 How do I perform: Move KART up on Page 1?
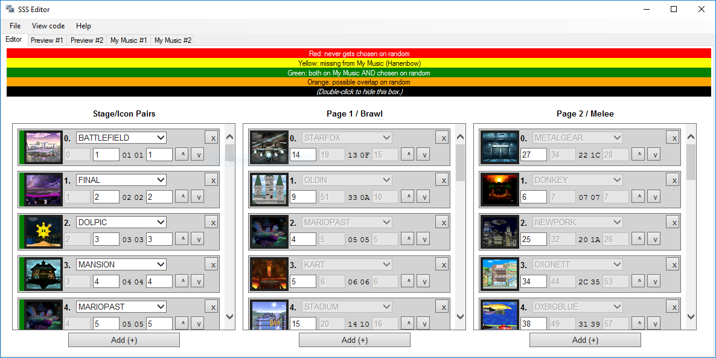point(408,282)
